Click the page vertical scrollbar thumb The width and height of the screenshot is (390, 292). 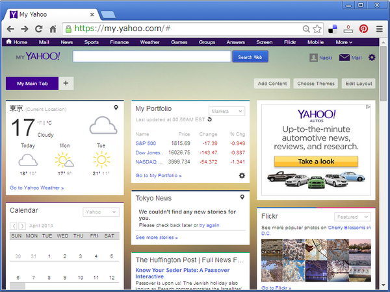tap(383, 73)
